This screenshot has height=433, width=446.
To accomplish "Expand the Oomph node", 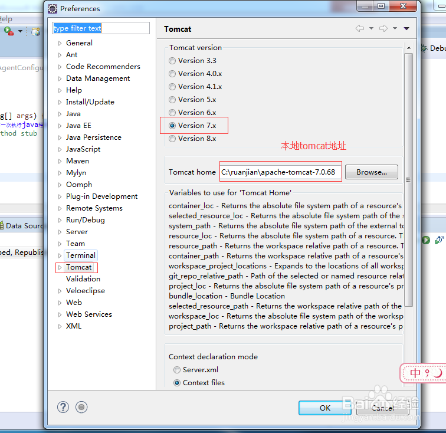I will coord(60,185).
